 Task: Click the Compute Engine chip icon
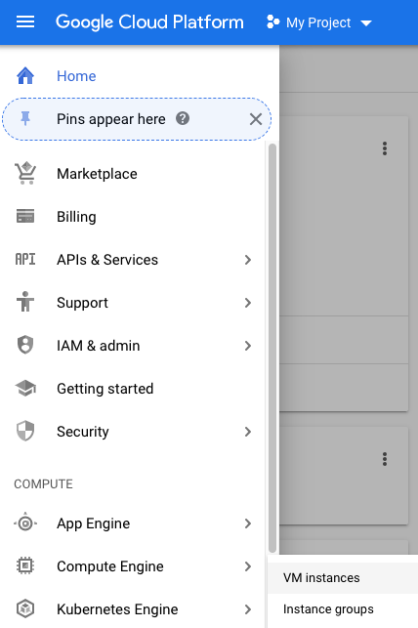point(25,565)
